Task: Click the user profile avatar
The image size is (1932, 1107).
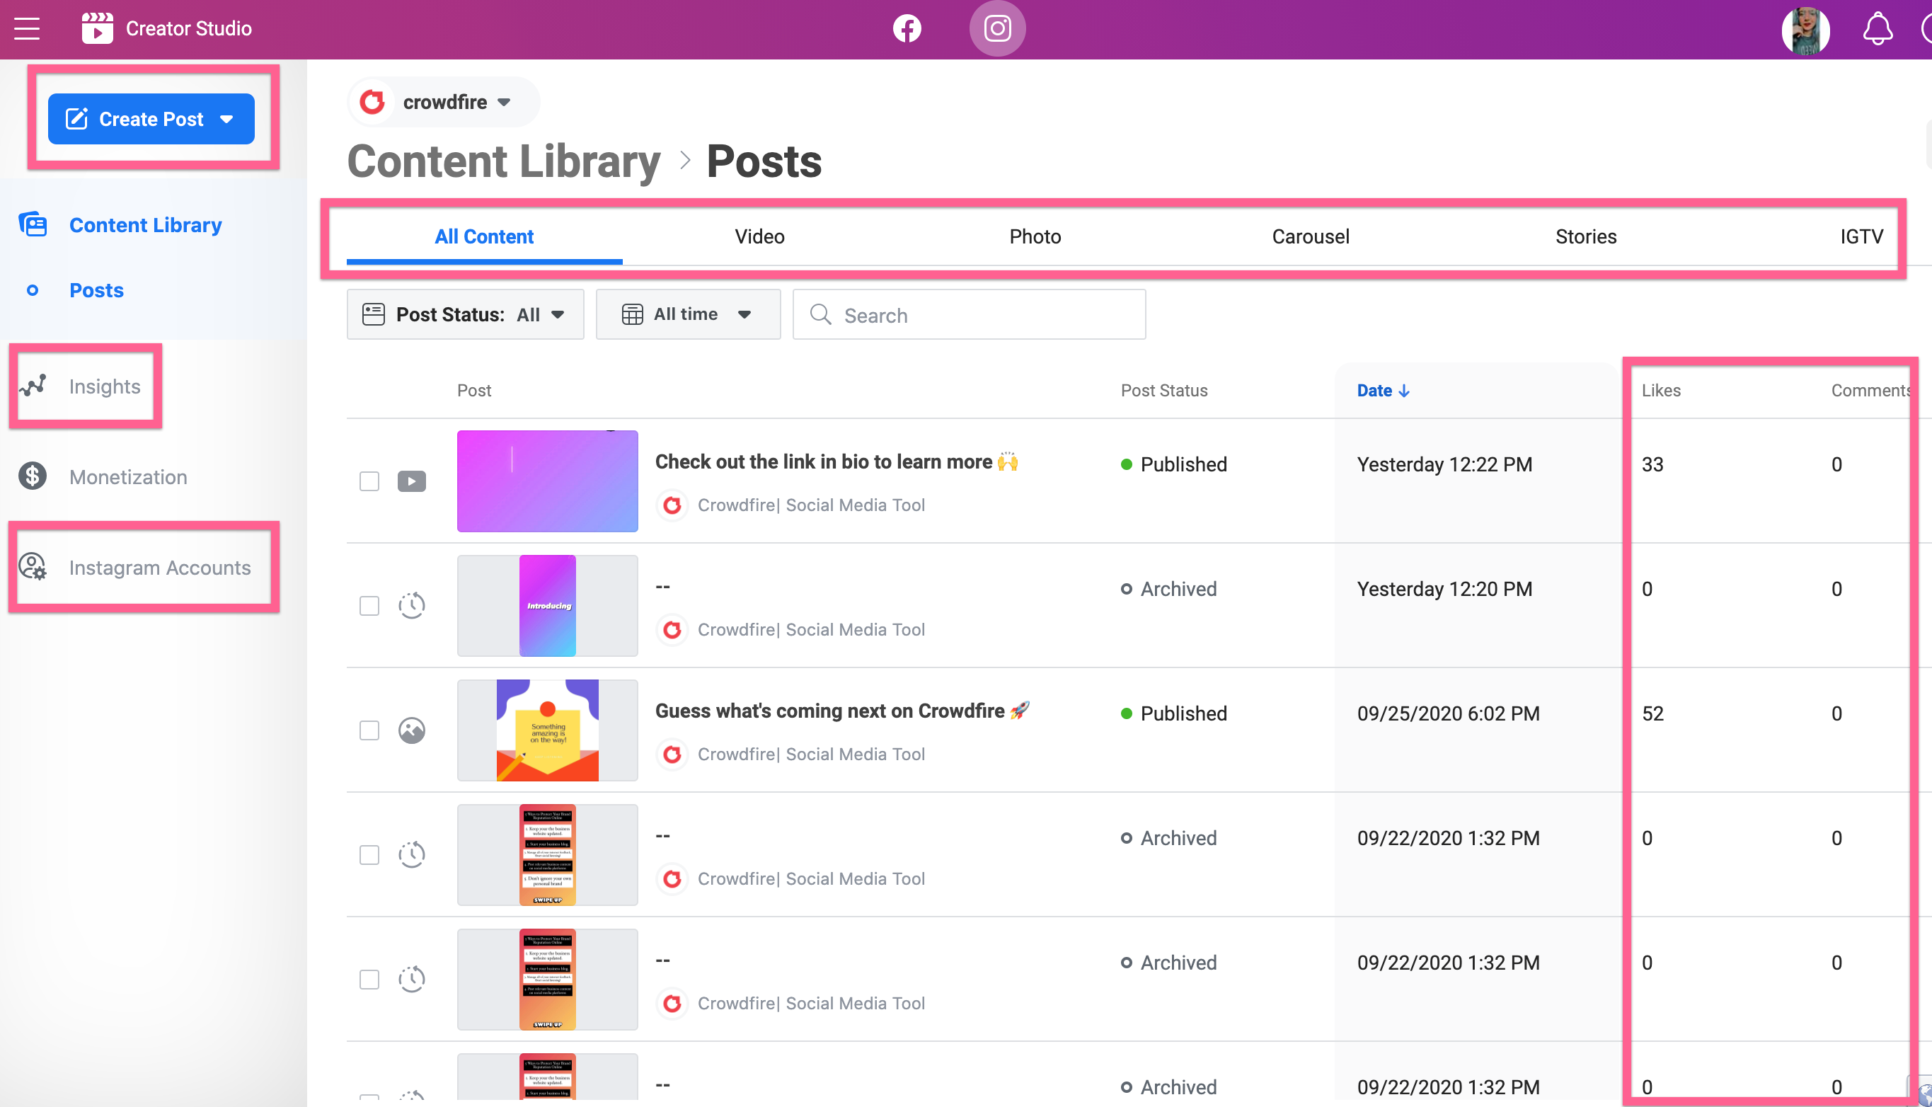Action: pos(1805,30)
